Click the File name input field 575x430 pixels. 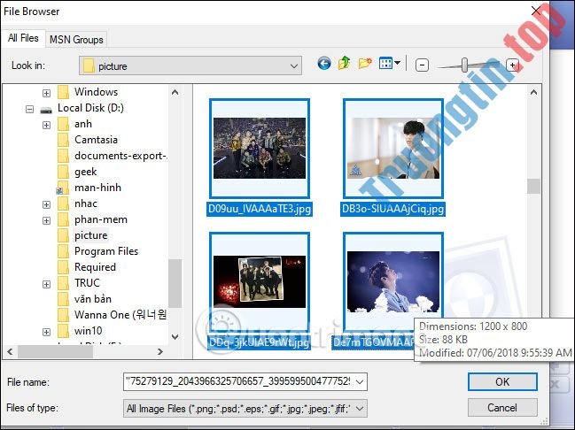237,381
